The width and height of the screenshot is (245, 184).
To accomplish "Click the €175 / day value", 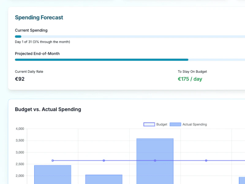I will [x=190, y=79].
